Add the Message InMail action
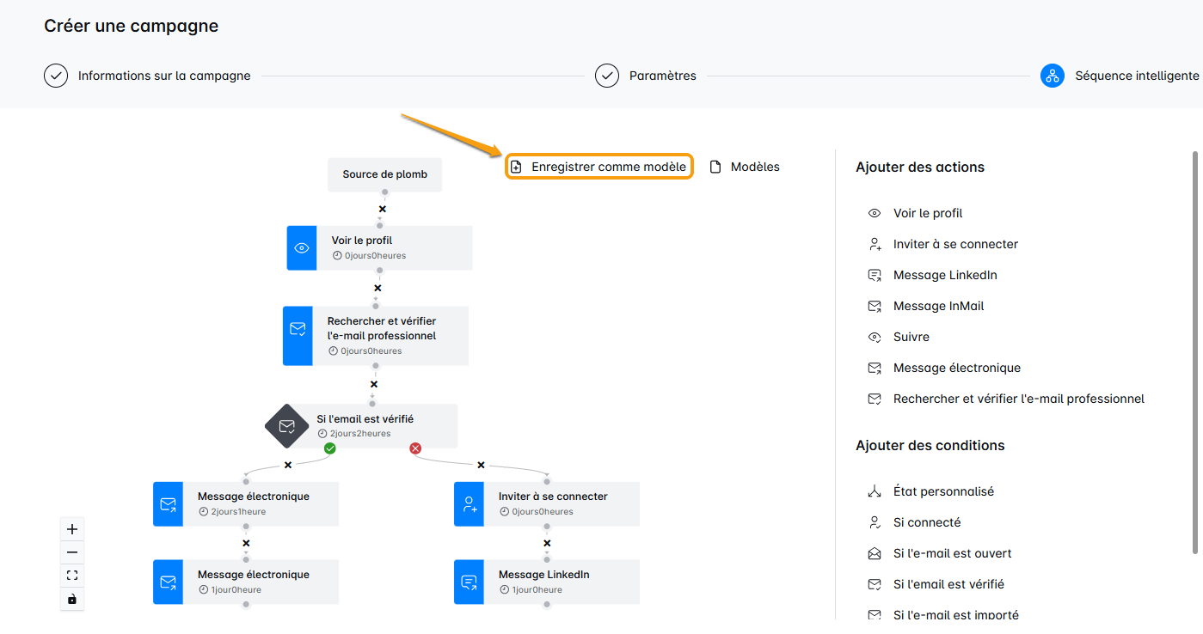 tap(938, 306)
